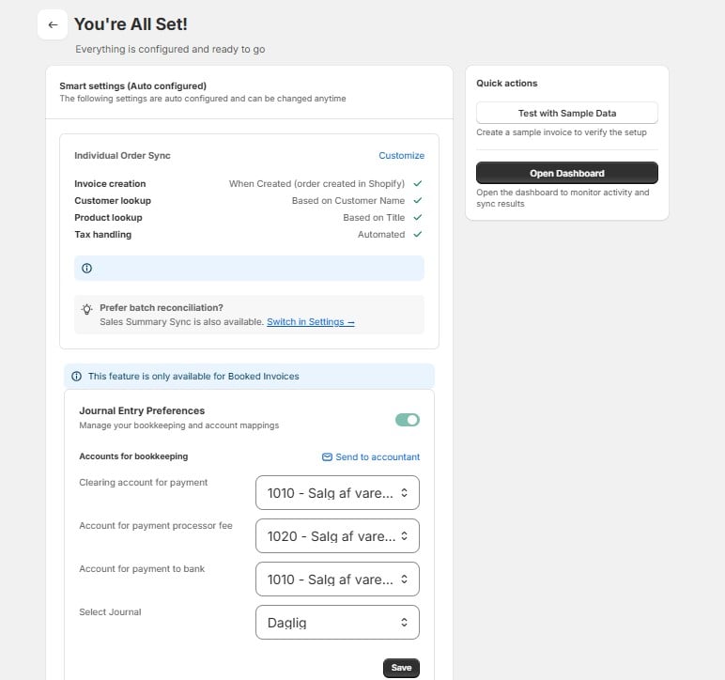
Task: Open Clearing account for payment dropdown
Action: 337,493
